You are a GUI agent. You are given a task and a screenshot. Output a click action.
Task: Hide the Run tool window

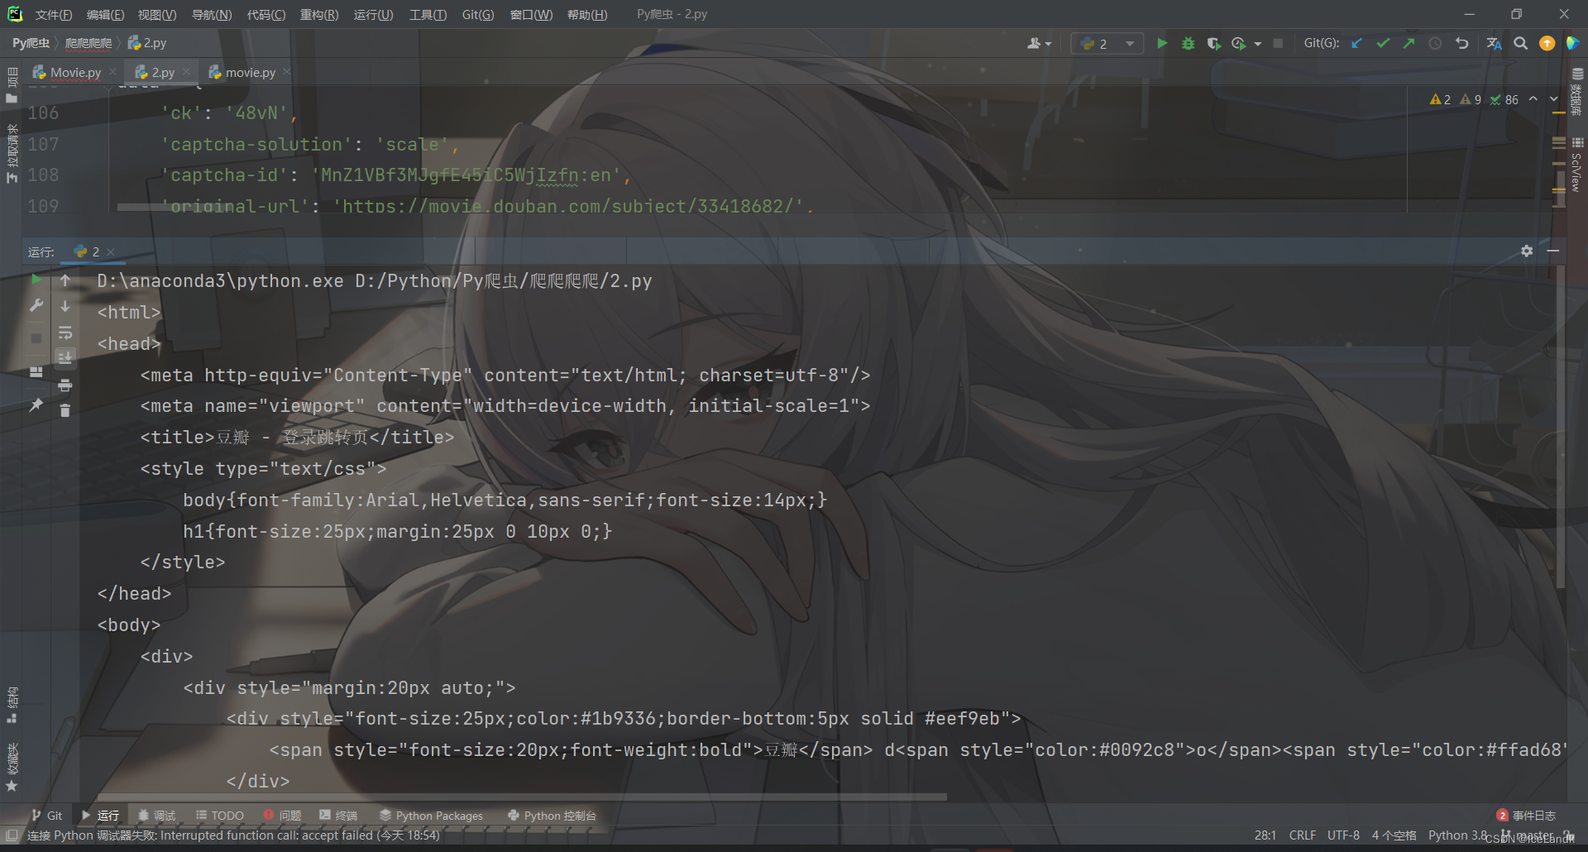pos(1553,251)
